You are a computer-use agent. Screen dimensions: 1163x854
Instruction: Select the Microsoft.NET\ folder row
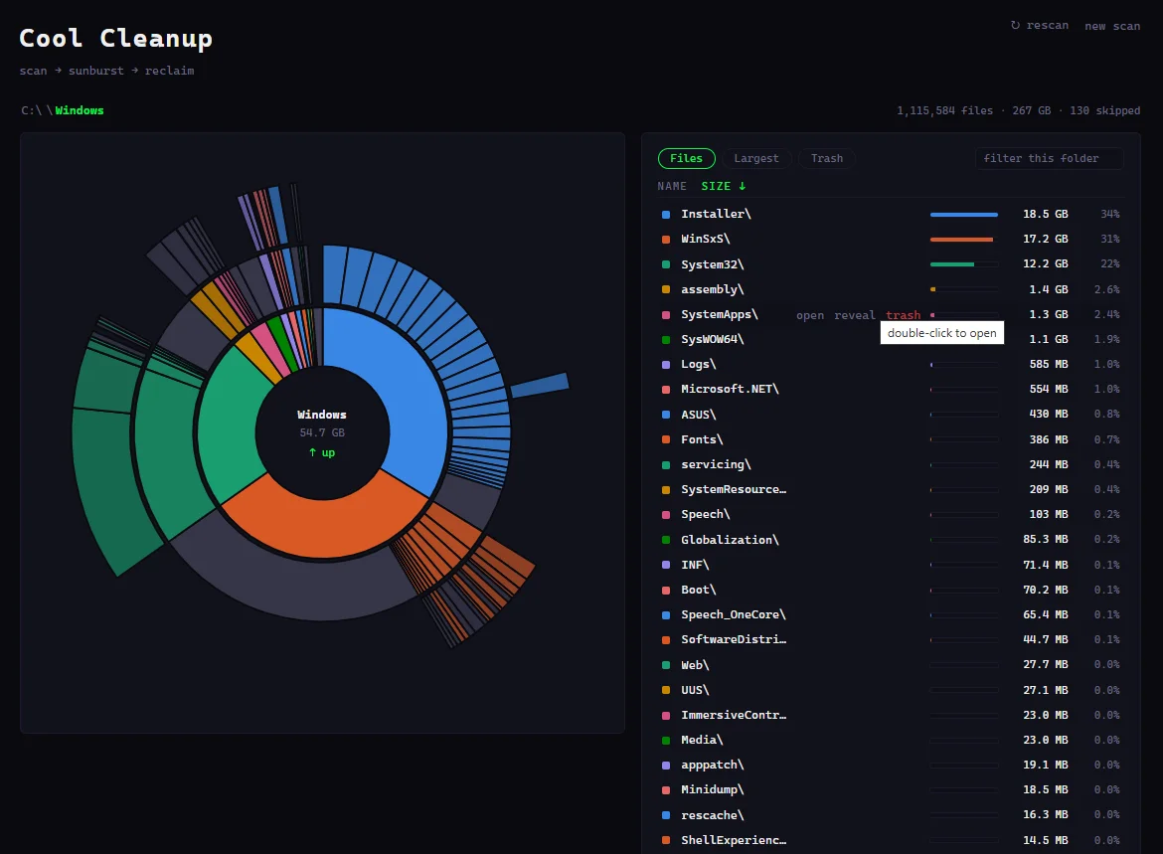(890, 389)
